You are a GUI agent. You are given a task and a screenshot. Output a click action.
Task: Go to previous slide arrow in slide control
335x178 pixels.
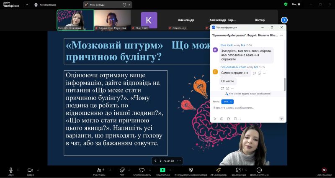(x=155, y=161)
